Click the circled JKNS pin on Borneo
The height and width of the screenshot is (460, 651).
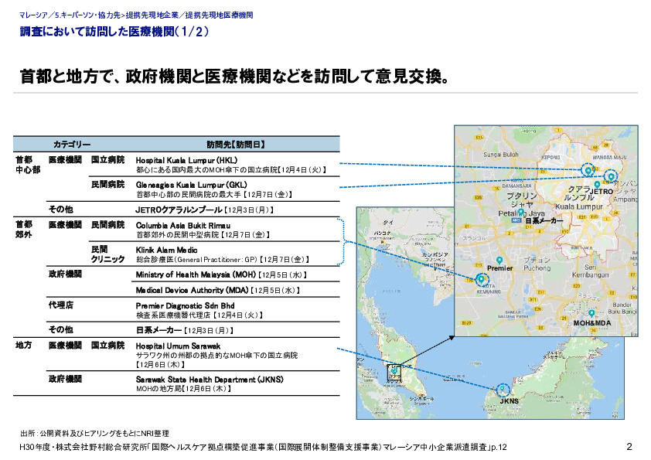pyautogui.click(x=503, y=390)
